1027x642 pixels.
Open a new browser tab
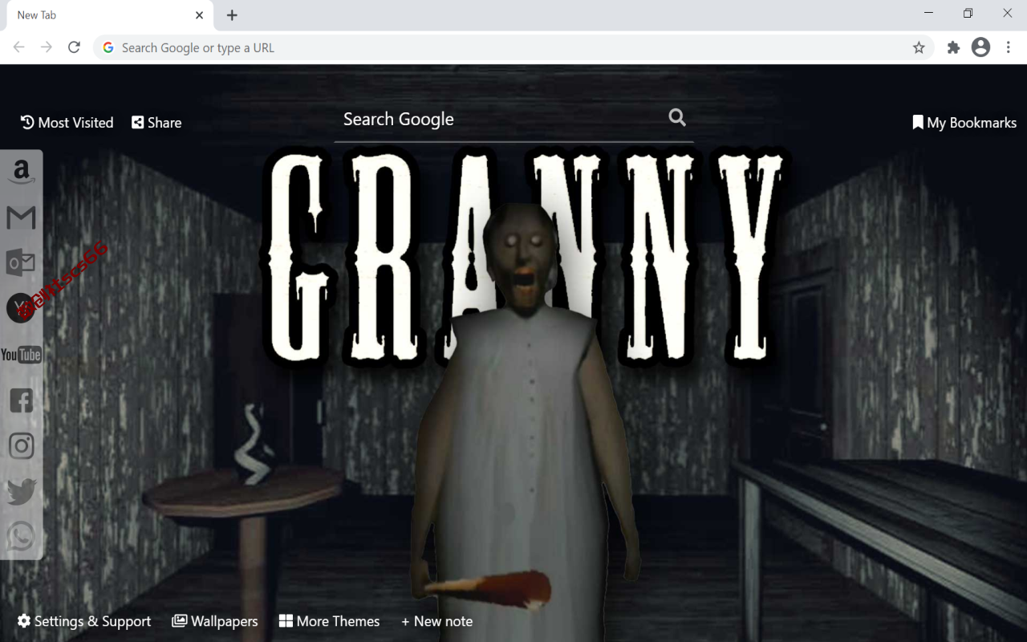232,15
